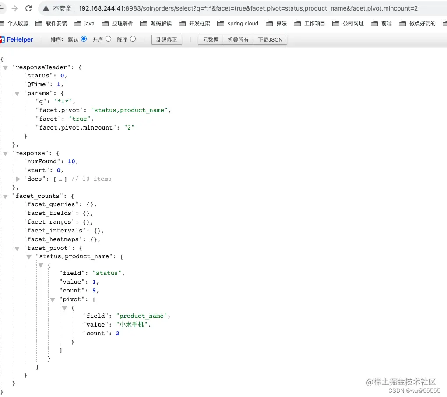Click the 元数据 button
Viewport: 447px width, 397px height.
(211, 40)
